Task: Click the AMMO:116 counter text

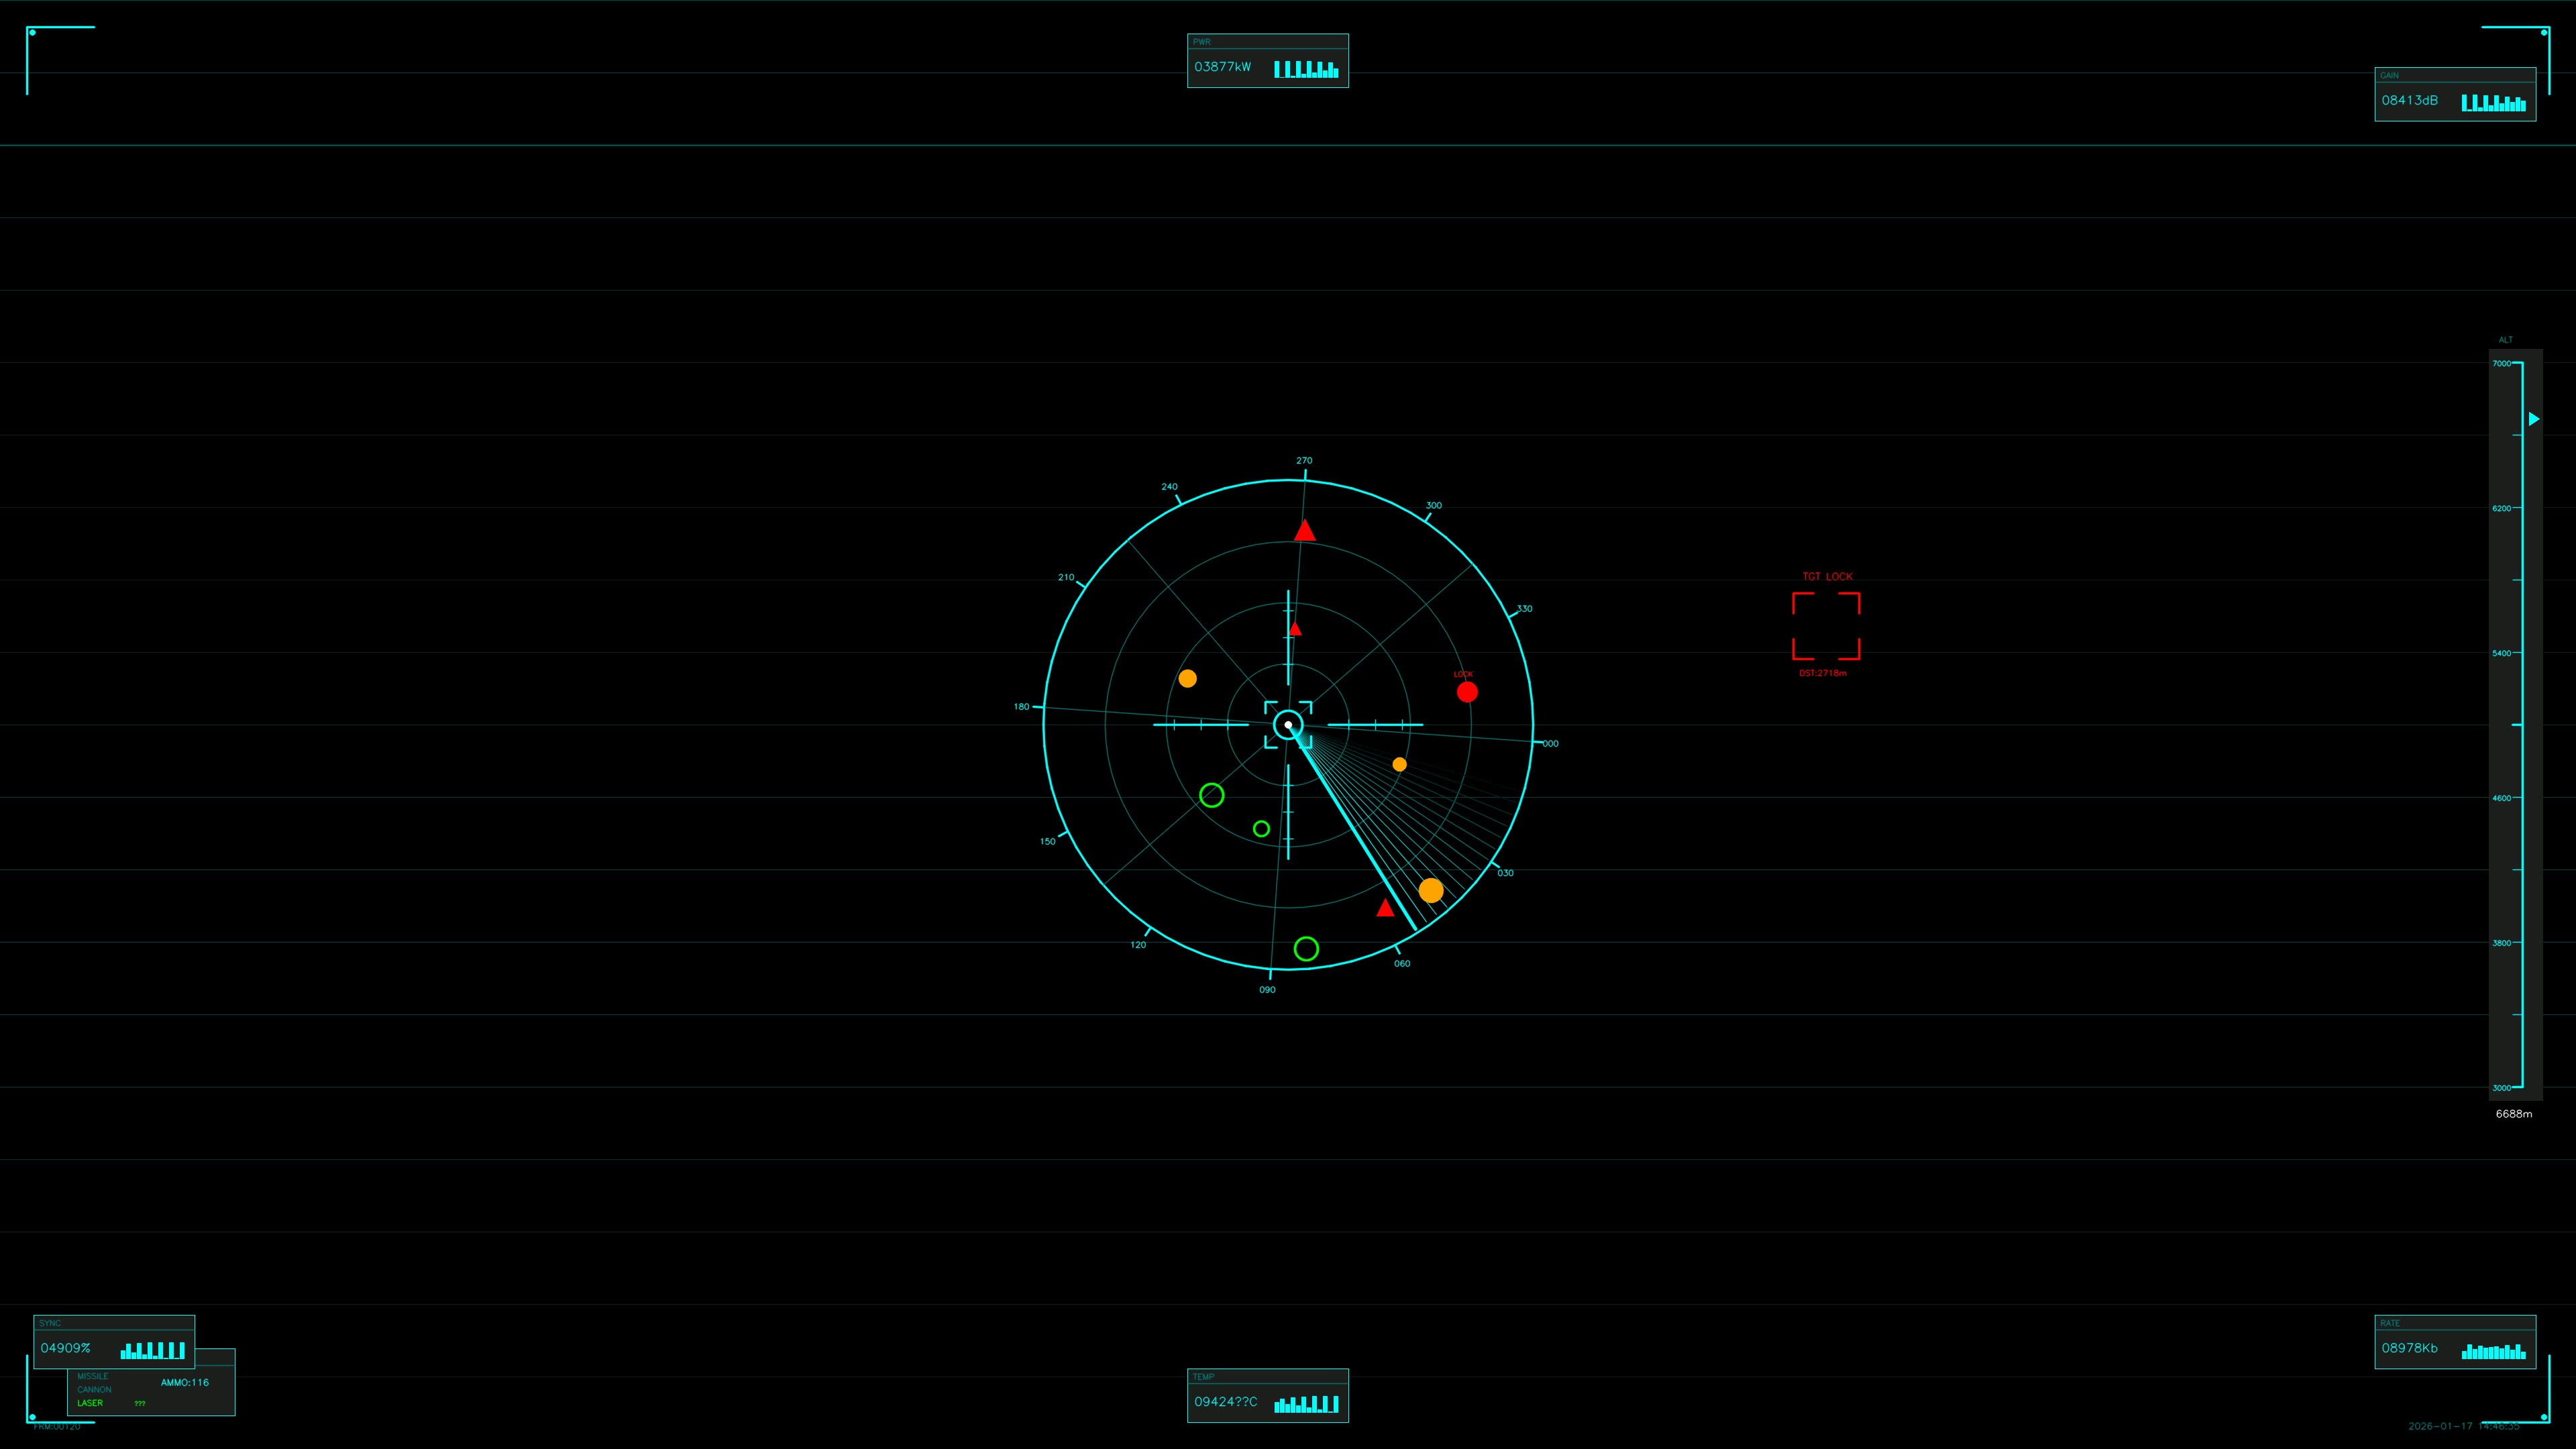Action: click(x=186, y=1382)
